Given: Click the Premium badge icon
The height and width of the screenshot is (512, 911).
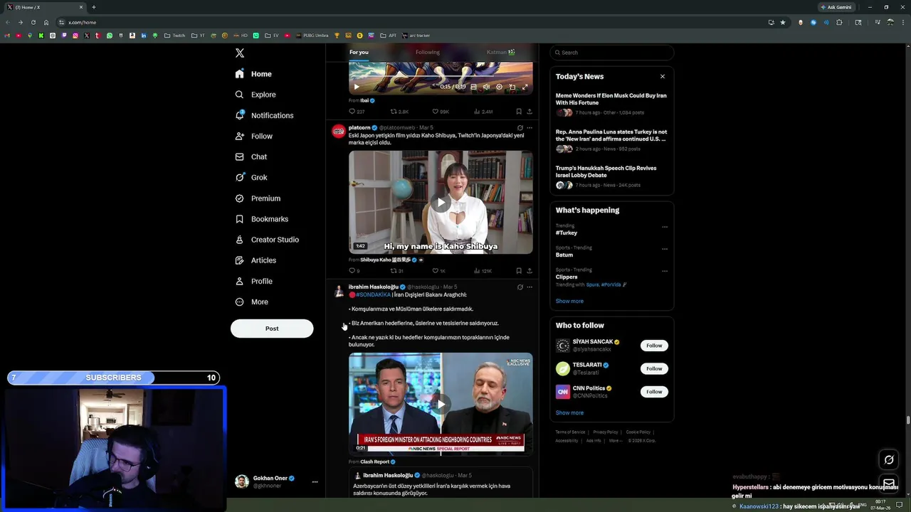Looking at the screenshot, I should coord(239,198).
